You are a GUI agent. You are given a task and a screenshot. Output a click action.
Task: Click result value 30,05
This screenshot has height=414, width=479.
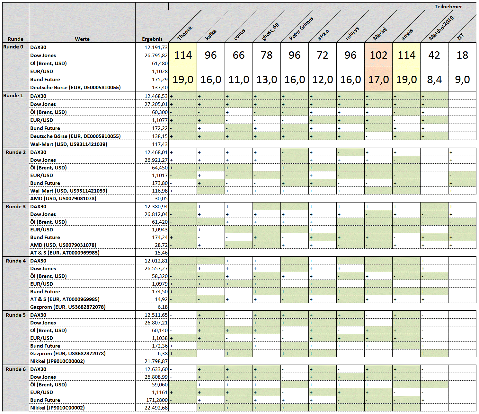coord(161,198)
